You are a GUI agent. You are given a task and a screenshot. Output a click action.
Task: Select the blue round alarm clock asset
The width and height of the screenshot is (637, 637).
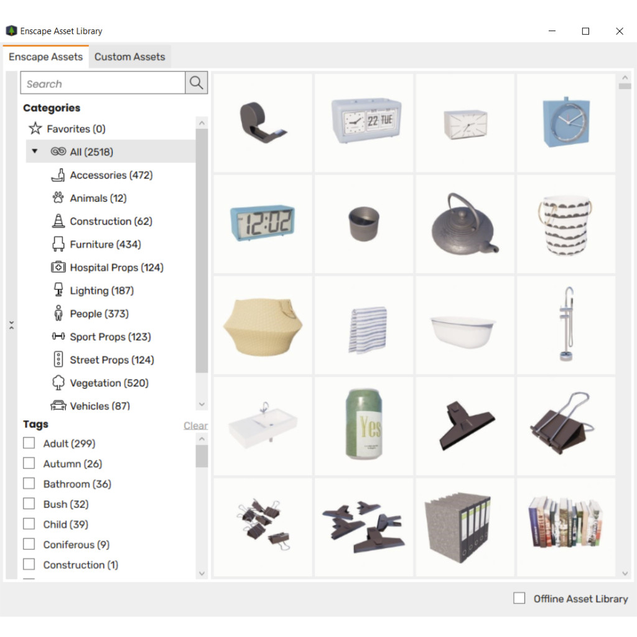(566, 123)
